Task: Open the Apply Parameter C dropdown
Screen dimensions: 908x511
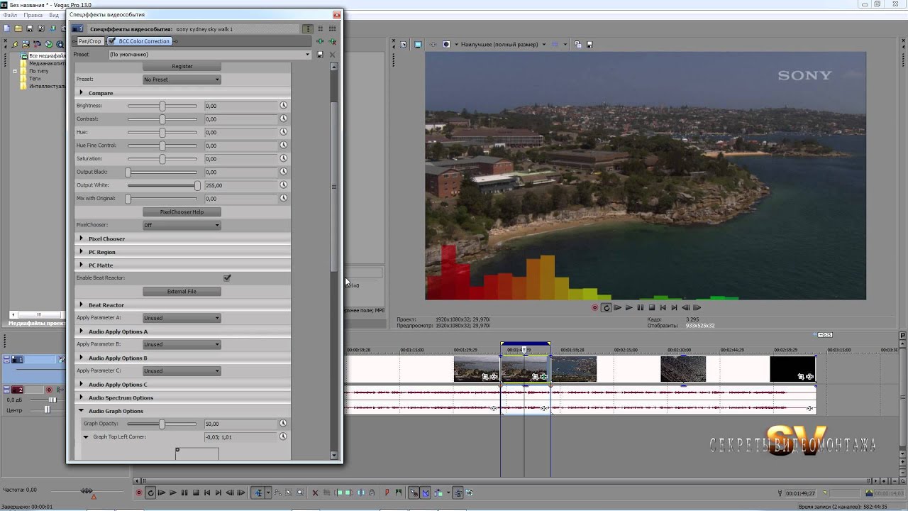Action: (182, 370)
